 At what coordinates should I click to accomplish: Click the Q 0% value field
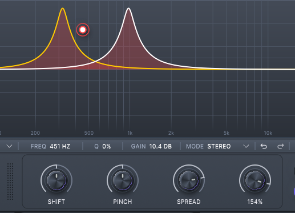(x=103, y=146)
